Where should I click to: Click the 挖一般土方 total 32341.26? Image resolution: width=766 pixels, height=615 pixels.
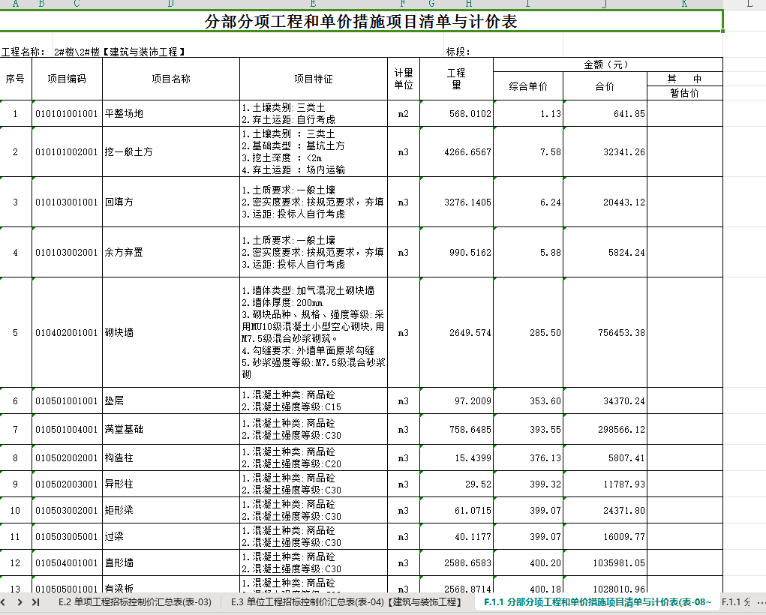pyautogui.click(x=605, y=152)
